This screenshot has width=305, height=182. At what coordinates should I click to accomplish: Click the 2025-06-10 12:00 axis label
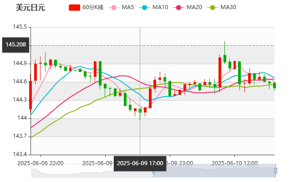pos(234,163)
